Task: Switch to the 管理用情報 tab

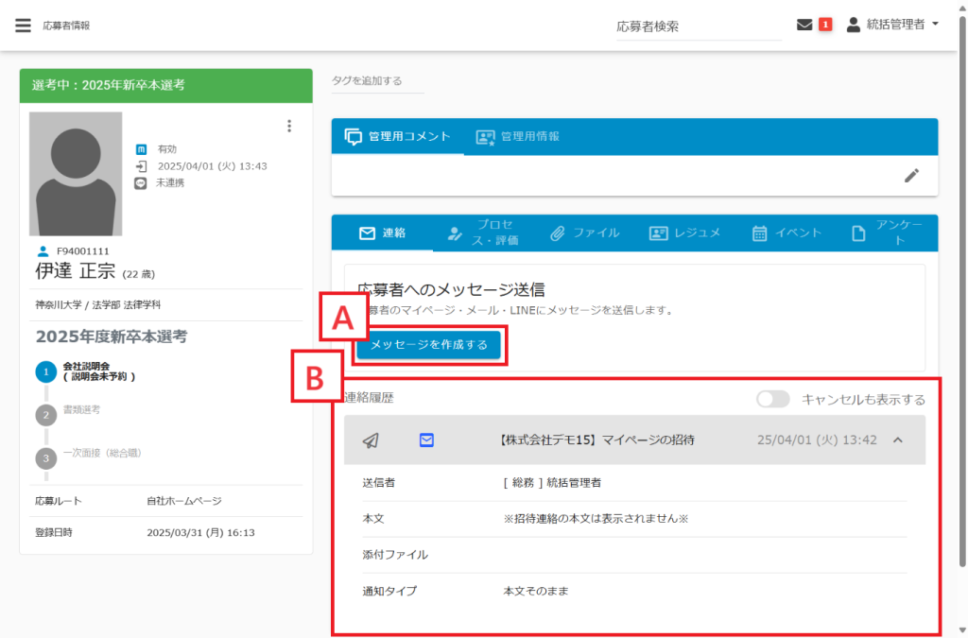Action: tap(518, 136)
